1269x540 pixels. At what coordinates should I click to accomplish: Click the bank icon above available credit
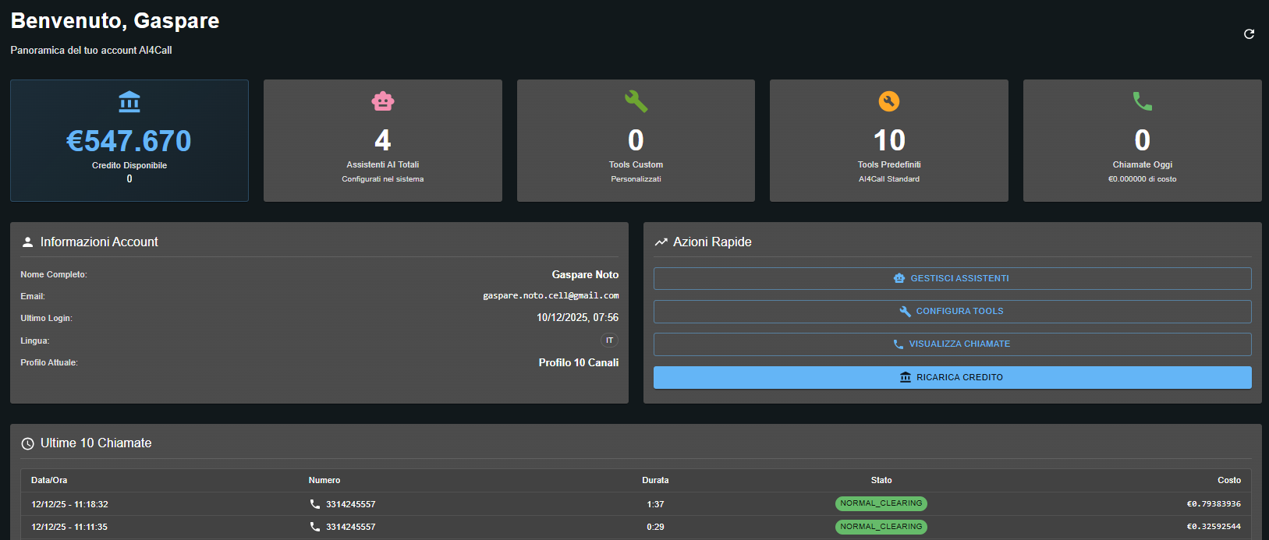129,101
